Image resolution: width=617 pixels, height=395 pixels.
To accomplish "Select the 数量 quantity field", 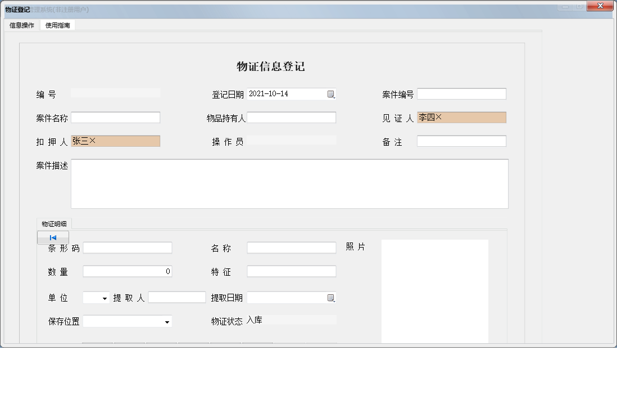I will point(128,271).
